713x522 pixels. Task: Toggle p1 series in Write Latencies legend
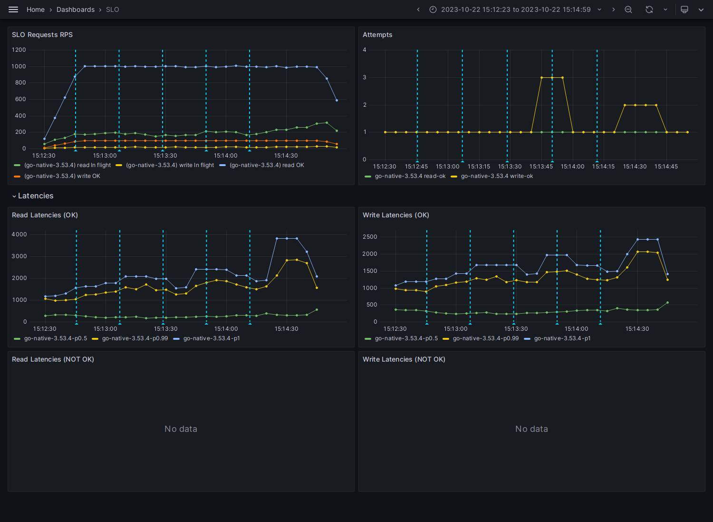pos(562,338)
